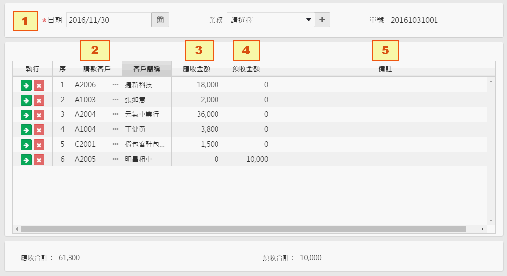The height and width of the screenshot is (276, 507).
Task: Click horizontal scrollbar right arrow
Action: [483, 229]
